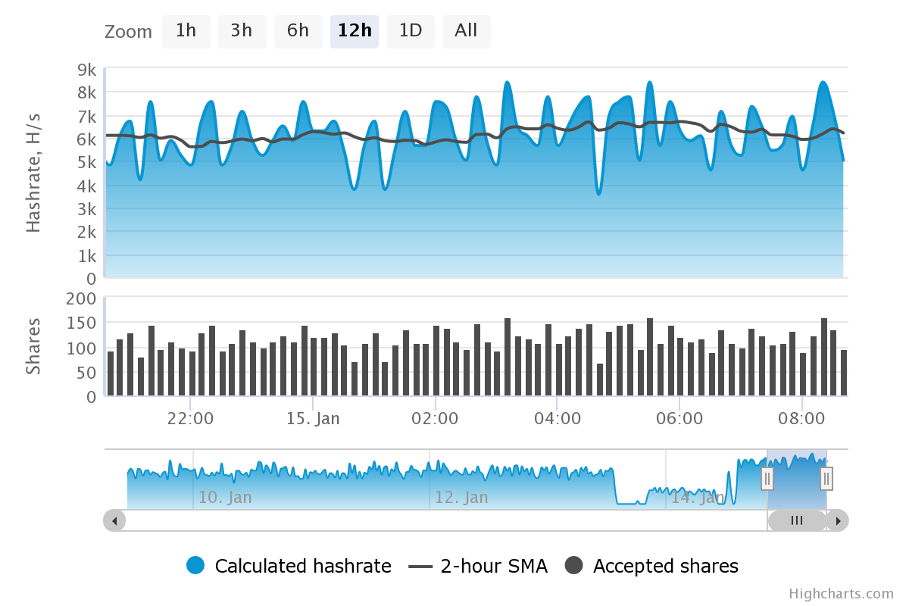The image size is (909, 606).
Task: Click the dark Accepted shares legend circle
Action: click(573, 566)
